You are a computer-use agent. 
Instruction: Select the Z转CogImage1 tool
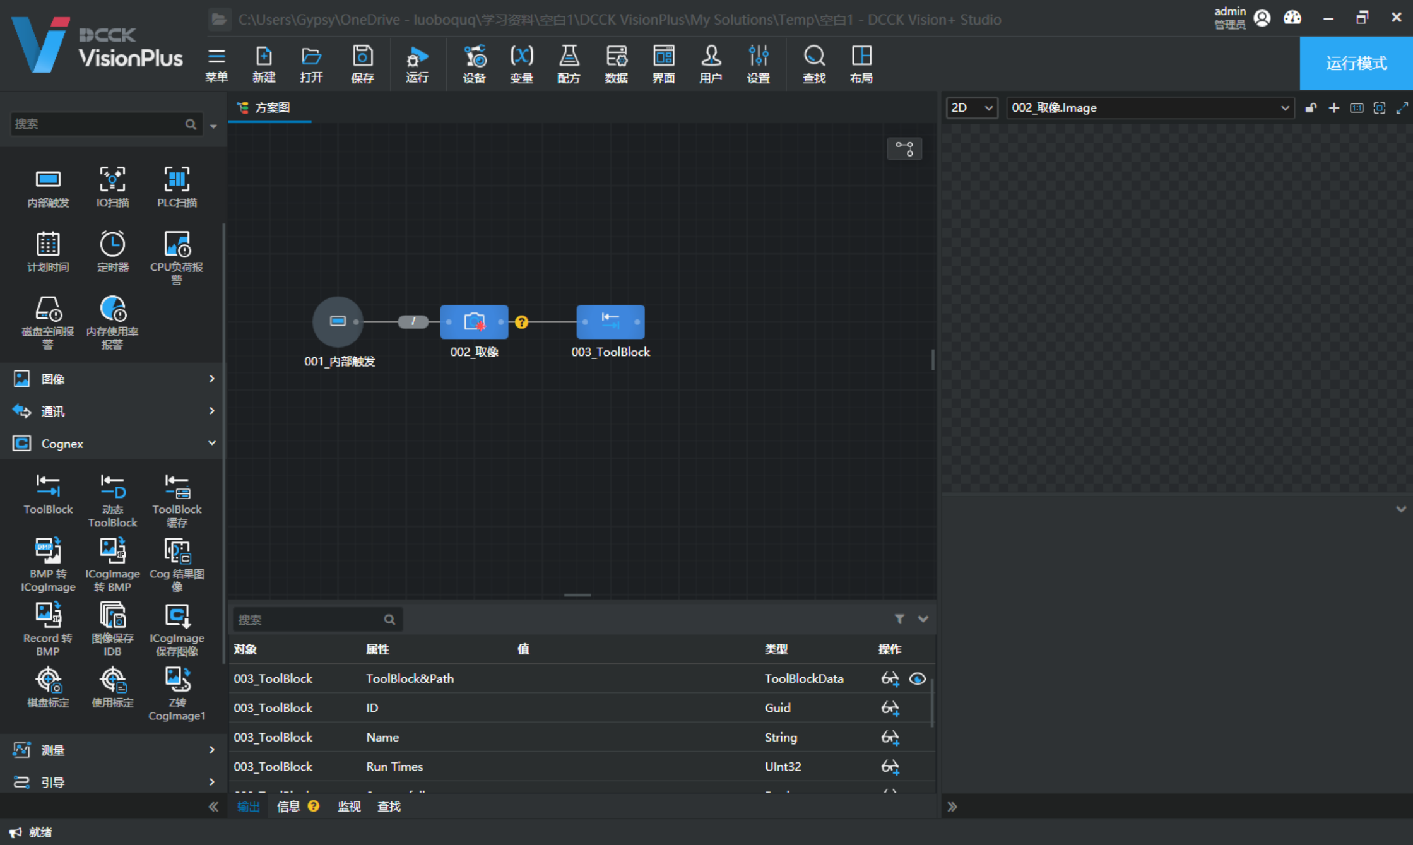(x=177, y=694)
